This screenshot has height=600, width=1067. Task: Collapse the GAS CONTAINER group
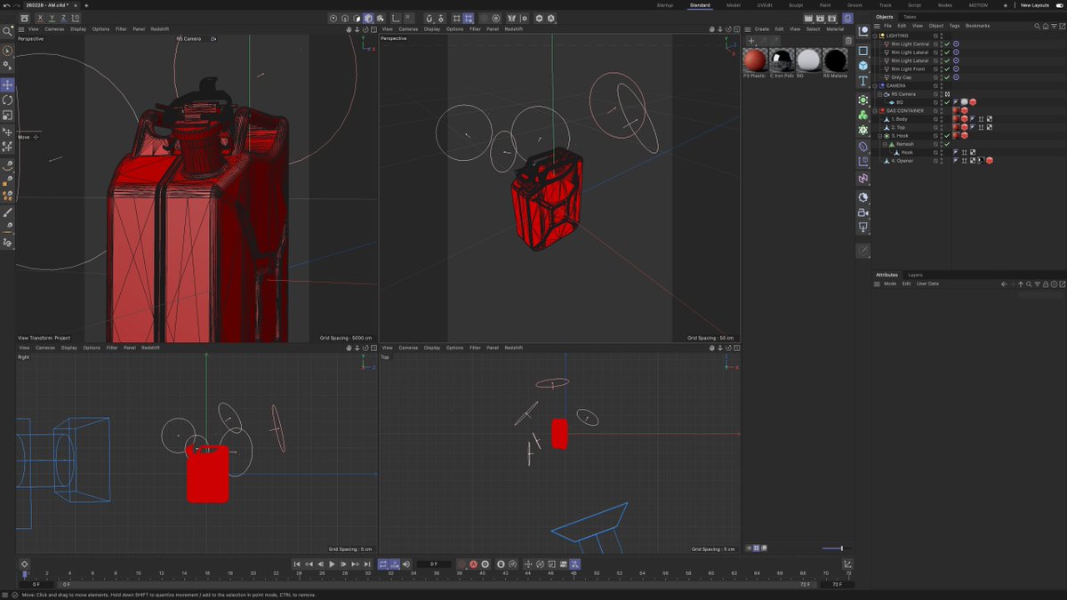click(874, 110)
